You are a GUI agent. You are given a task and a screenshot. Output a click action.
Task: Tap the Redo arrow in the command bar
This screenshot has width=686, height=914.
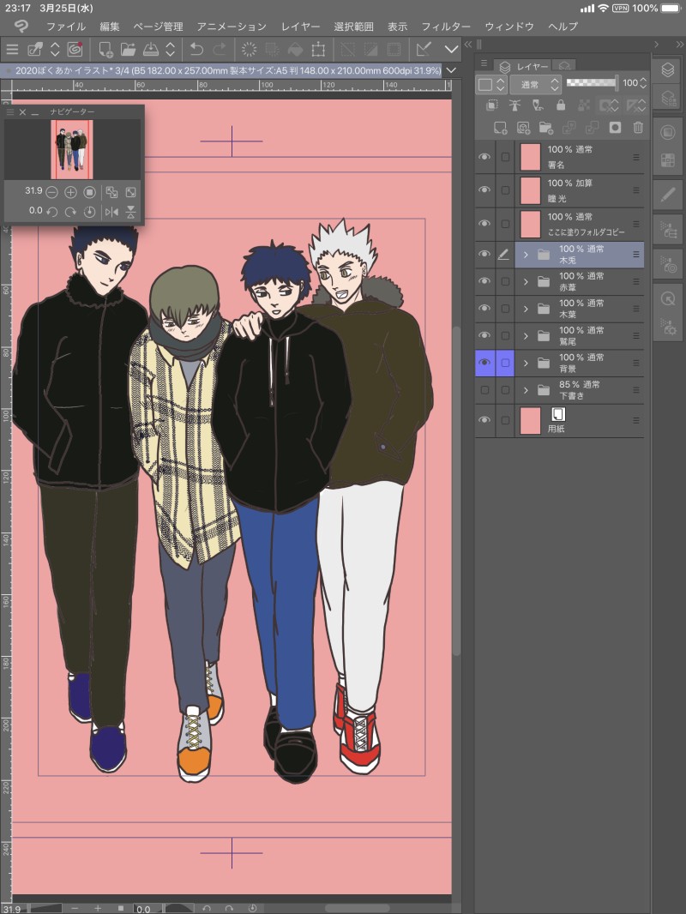(x=220, y=50)
